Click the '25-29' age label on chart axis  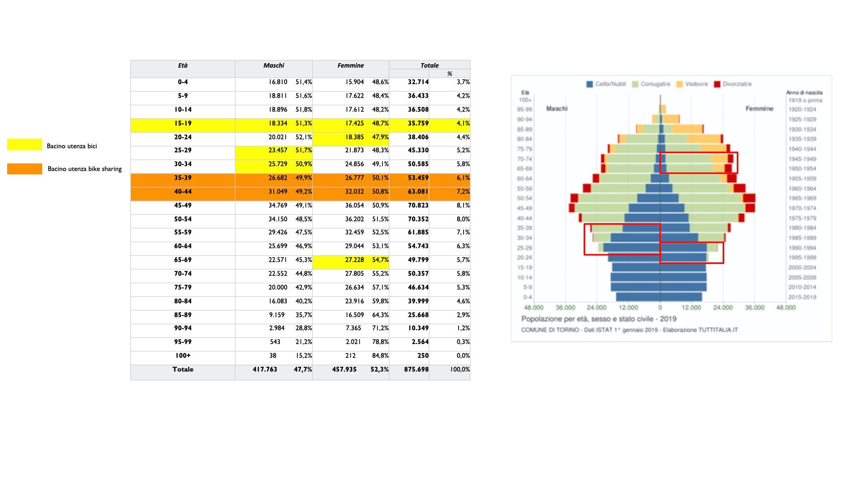tap(525, 248)
